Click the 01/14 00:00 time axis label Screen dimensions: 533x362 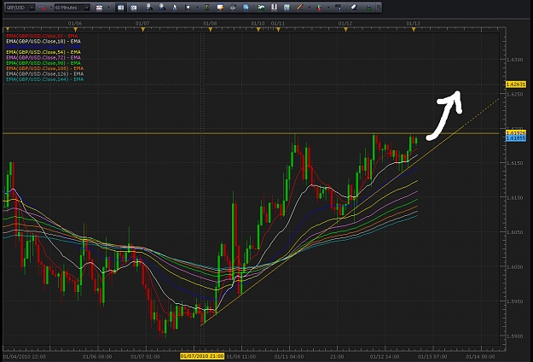click(480, 357)
